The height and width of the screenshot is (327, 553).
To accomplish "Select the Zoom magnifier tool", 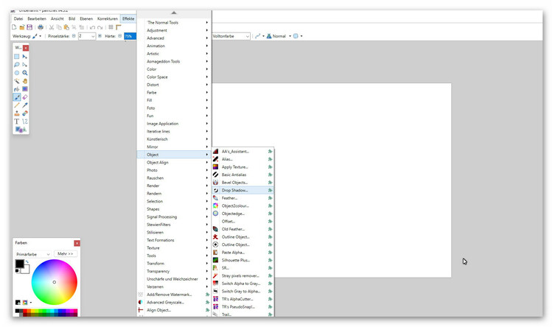I will 24,73.
